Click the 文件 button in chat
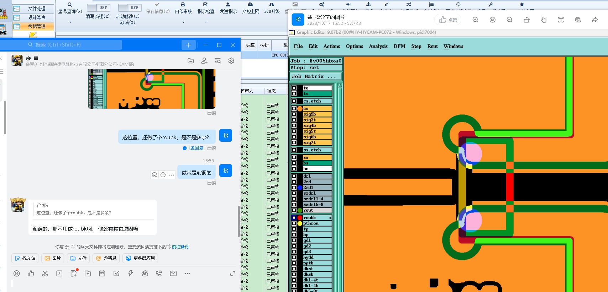608x292 pixels. 78,258
